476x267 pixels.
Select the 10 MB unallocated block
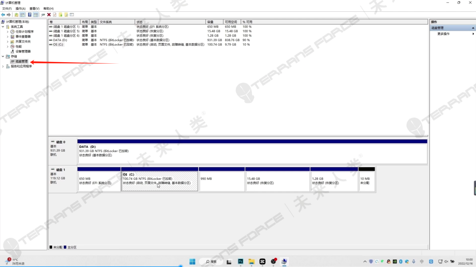(x=367, y=179)
